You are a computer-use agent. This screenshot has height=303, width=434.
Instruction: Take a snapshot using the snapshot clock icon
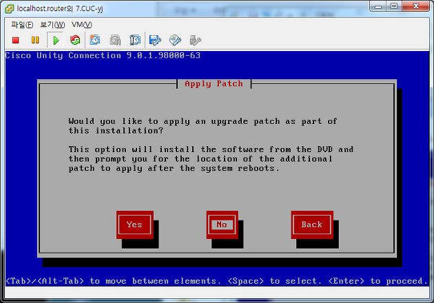click(94, 40)
